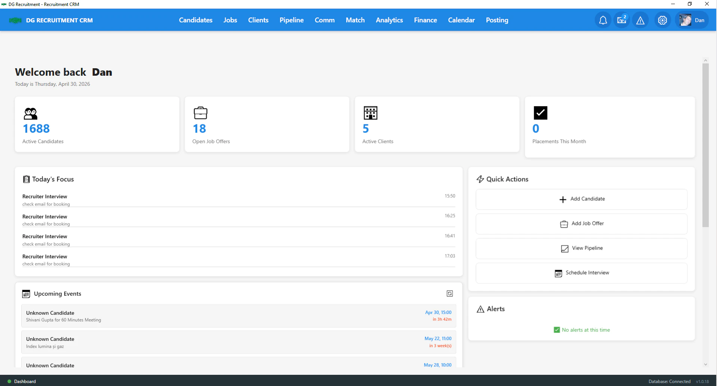Open the mail inbox icon with badge
This screenshot has width=717, height=386.
tap(622, 20)
